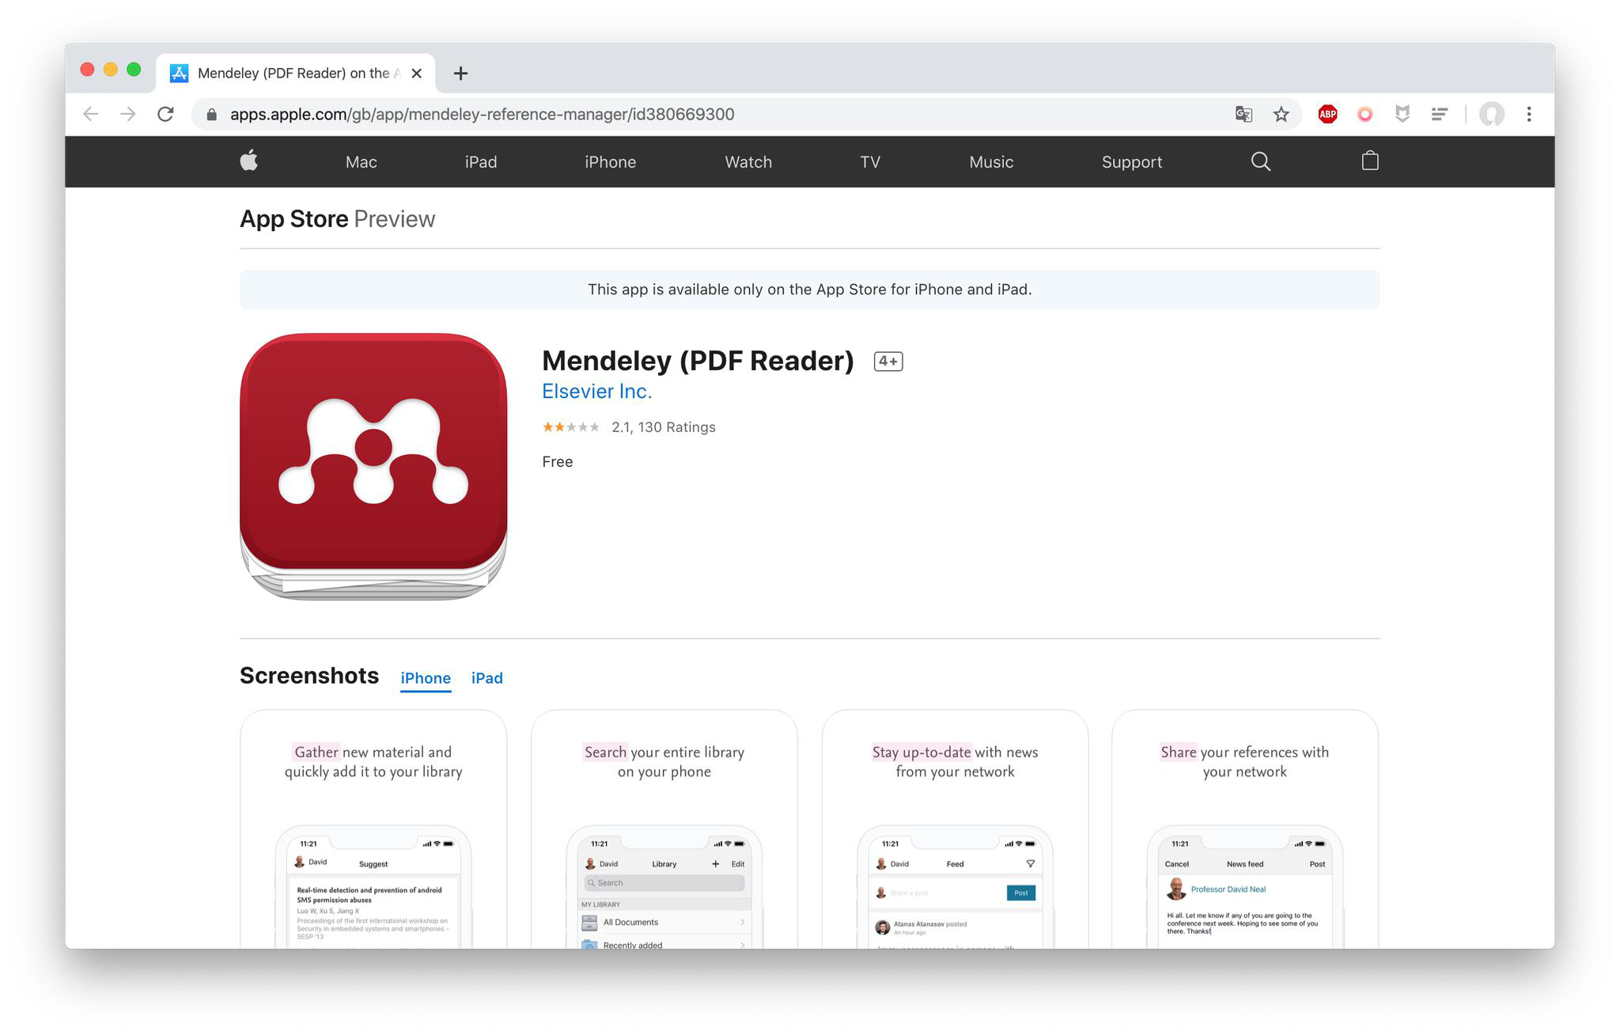This screenshot has width=1620, height=1035.
Task: Open the Adblock Plus extension
Action: (1327, 114)
